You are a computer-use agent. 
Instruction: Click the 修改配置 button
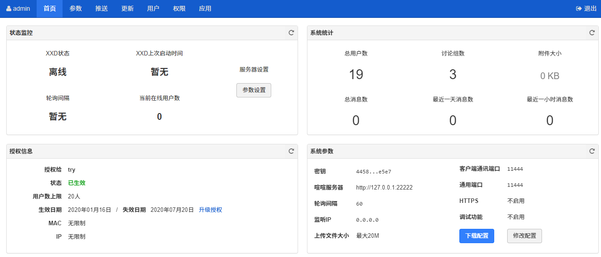click(x=524, y=236)
